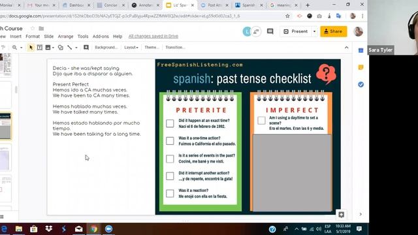Expand zoom level dropdown arrow
This screenshot has width=418, height=235.
tap(22, 48)
